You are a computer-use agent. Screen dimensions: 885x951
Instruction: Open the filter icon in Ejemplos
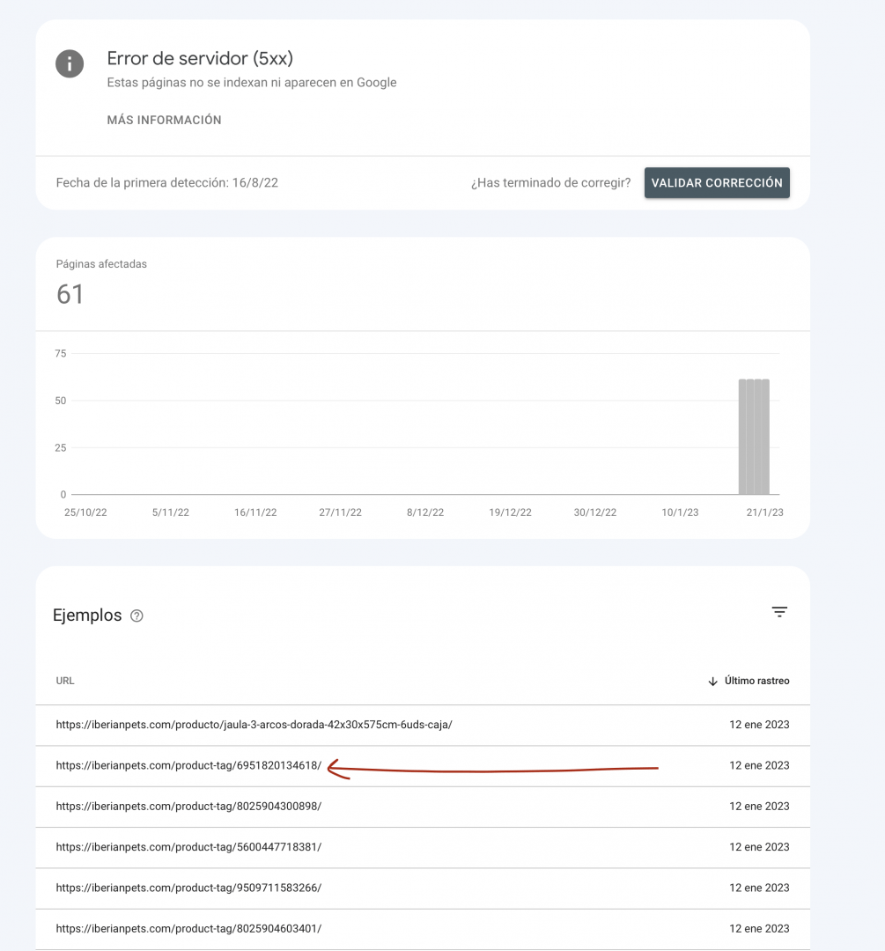[778, 612]
